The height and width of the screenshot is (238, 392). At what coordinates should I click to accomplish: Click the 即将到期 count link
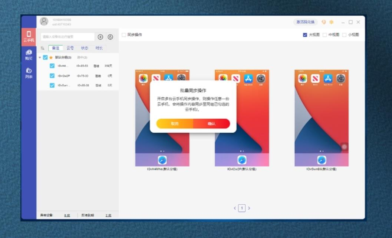(x=108, y=215)
